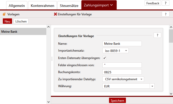This screenshot has width=173, height=104.
Task: Create a new template with Neu
Action: 7,21
